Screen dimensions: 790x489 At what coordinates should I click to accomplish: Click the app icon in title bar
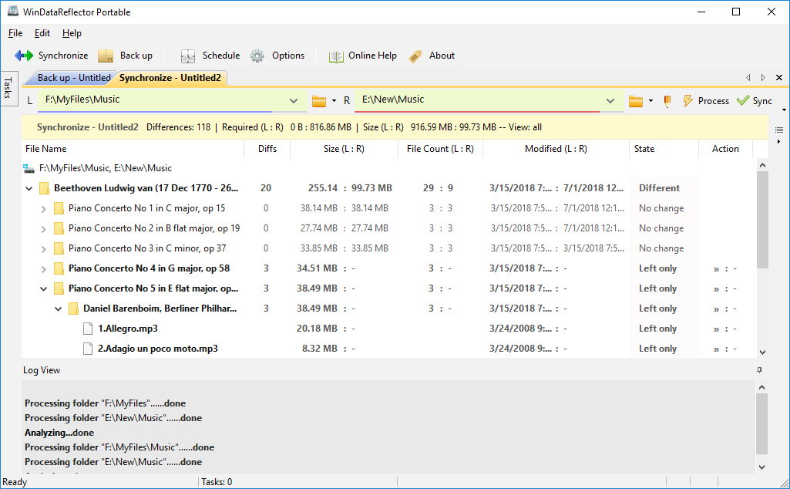(x=12, y=11)
